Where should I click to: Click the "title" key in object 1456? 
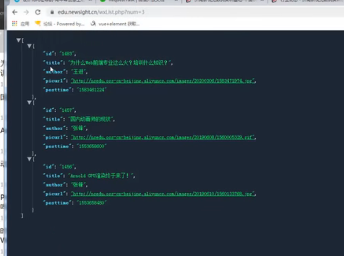[x=53, y=176]
